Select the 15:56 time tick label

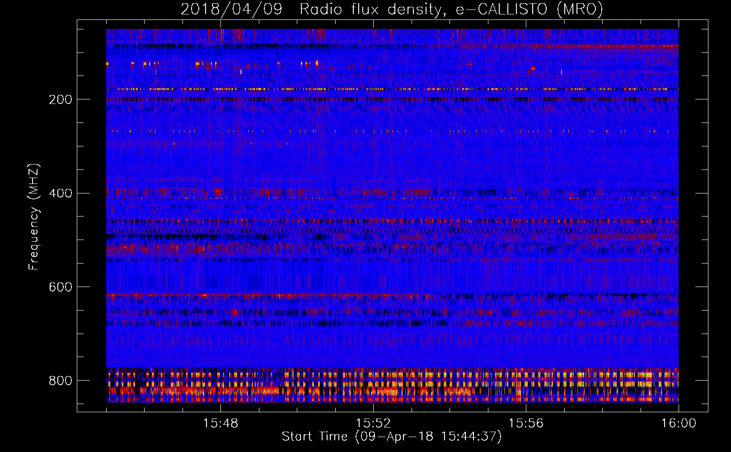tap(526, 424)
